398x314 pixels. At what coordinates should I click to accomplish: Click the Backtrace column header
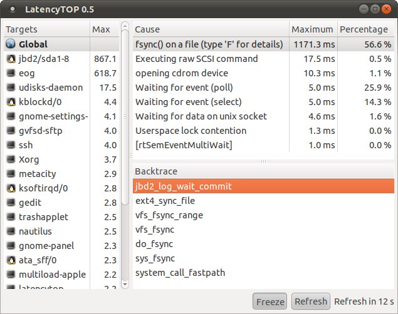[x=263, y=171]
